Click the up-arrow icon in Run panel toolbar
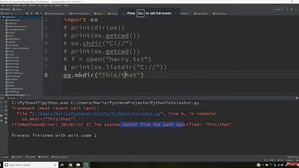The height and width of the screenshot is (168, 299). (x=6, y=103)
